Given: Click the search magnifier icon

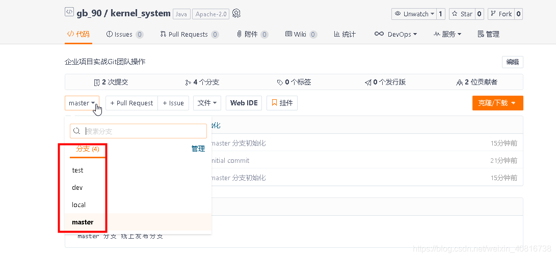Looking at the screenshot, I should [76, 131].
